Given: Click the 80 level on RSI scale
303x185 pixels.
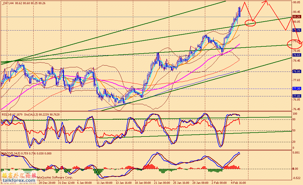Looking at the screenshot, I should [x=294, y=119].
